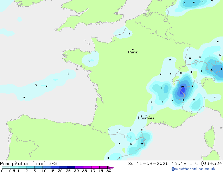Pick the palest cyan 0.1 mm legend swatch
This screenshot has width=223, height=172.
tap(6, 167)
